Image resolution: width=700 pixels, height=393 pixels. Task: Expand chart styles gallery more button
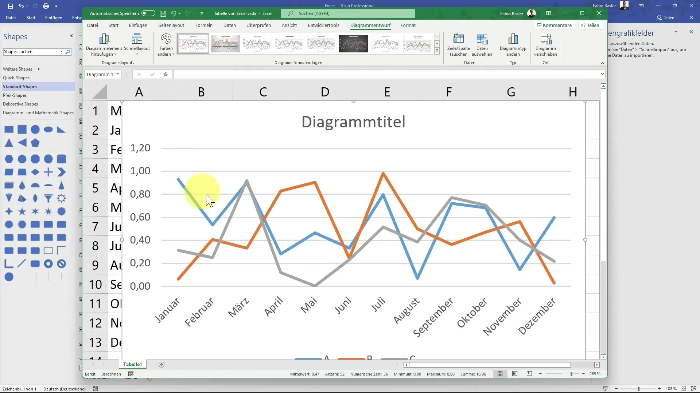437,51
